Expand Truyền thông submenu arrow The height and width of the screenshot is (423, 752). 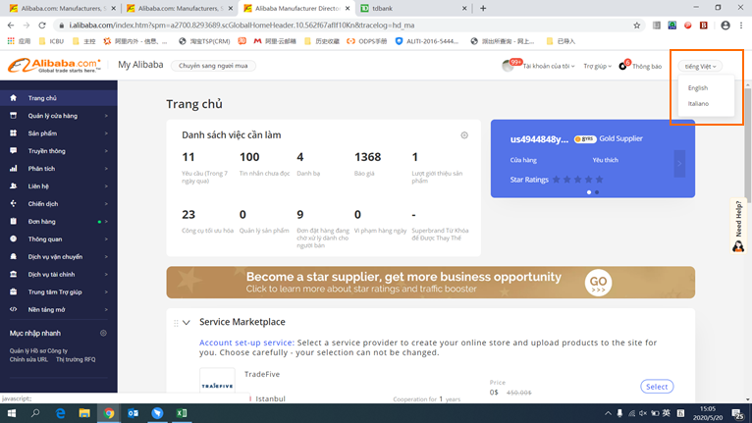point(106,150)
